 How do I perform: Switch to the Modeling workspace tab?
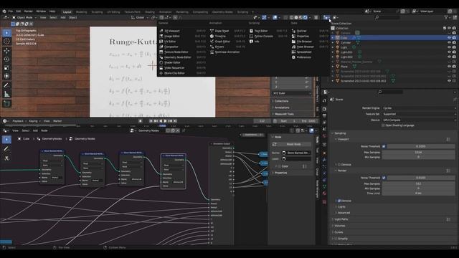(x=81, y=12)
